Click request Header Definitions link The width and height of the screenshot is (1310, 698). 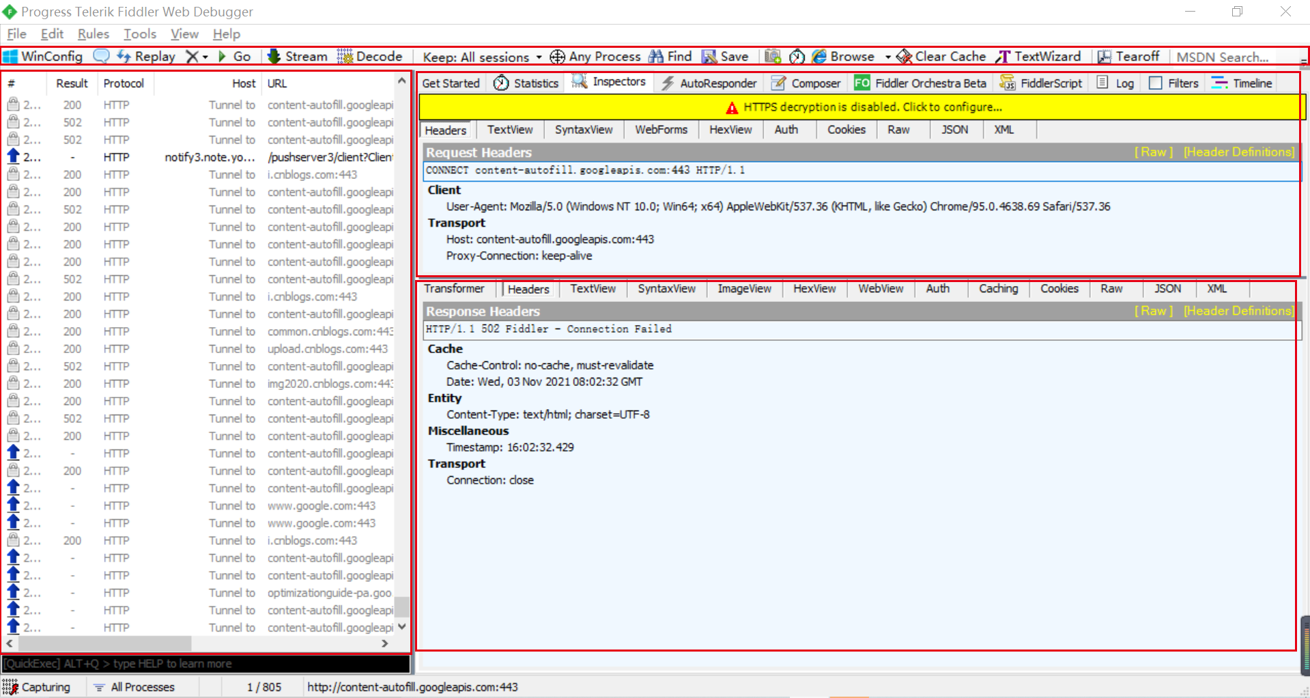tap(1239, 152)
